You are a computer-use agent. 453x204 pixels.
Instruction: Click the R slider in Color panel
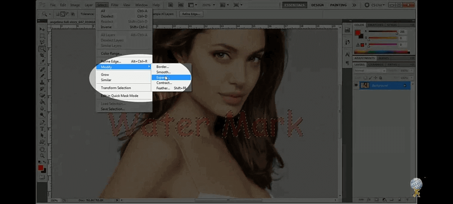pyautogui.click(x=383, y=32)
